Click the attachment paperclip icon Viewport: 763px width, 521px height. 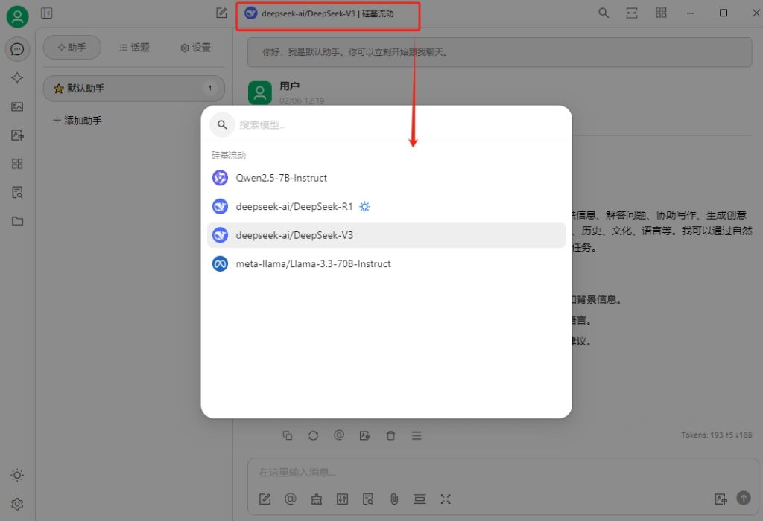click(394, 499)
